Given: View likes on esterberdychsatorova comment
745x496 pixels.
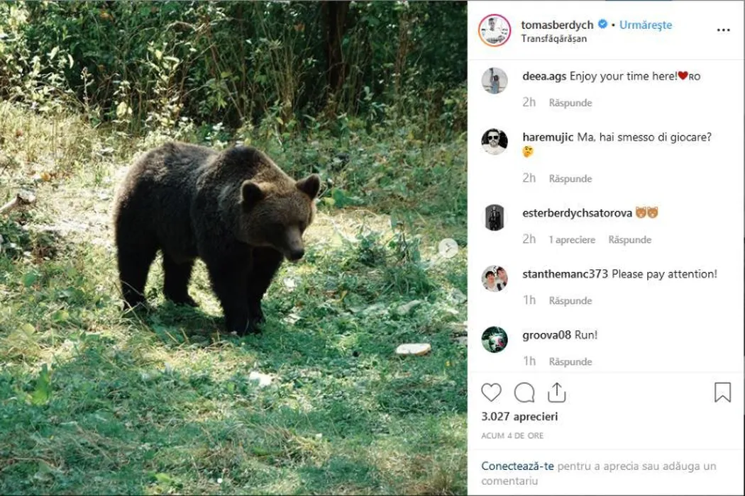Looking at the screenshot, I should [x=571, y=240].
